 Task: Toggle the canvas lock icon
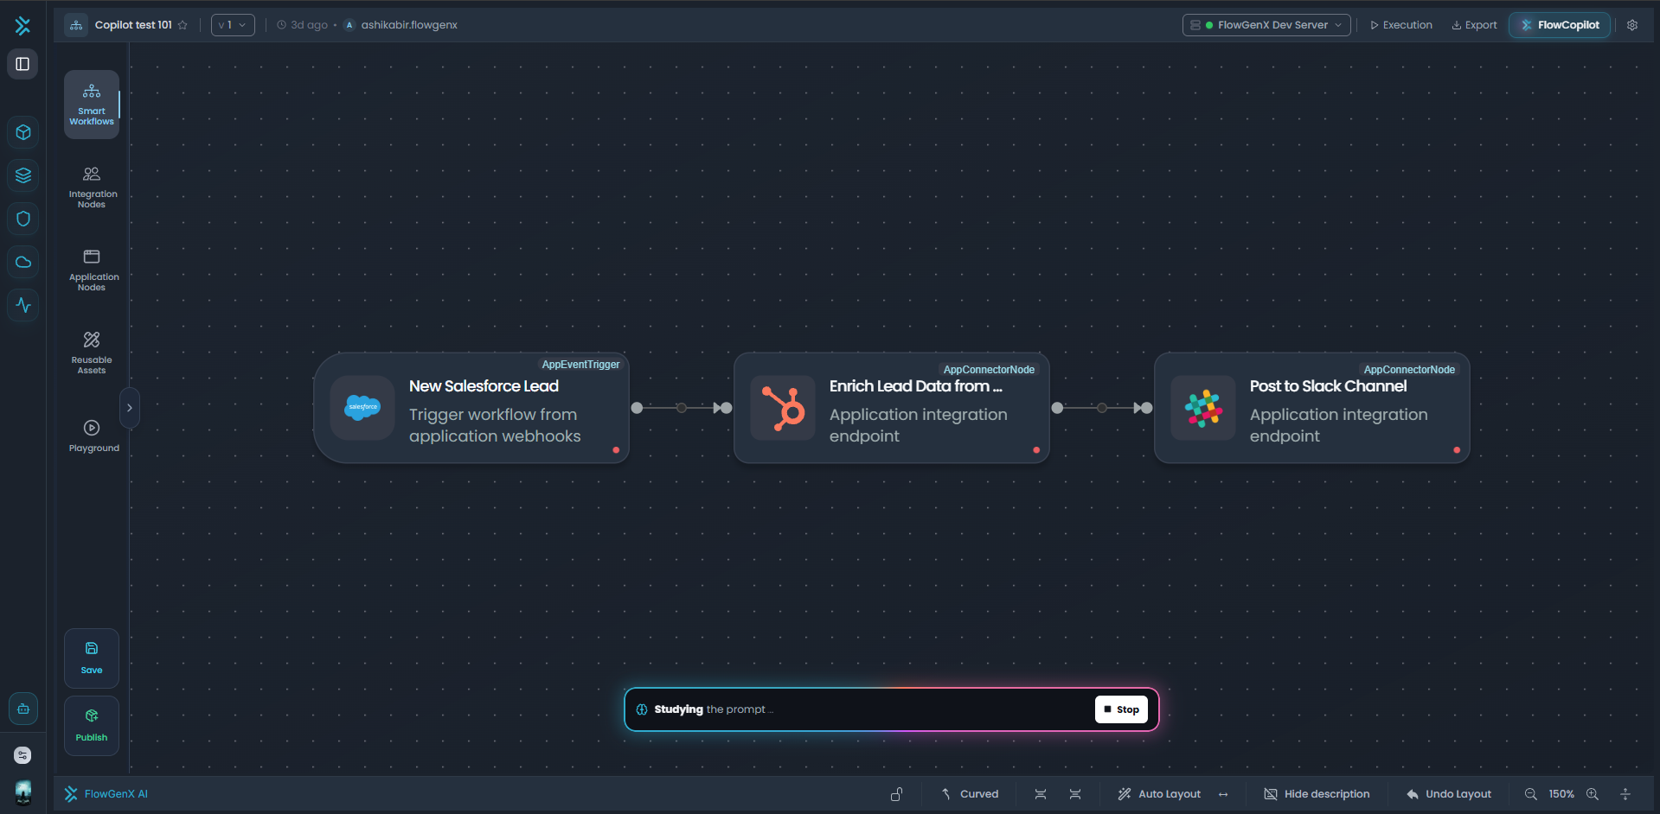897,794
